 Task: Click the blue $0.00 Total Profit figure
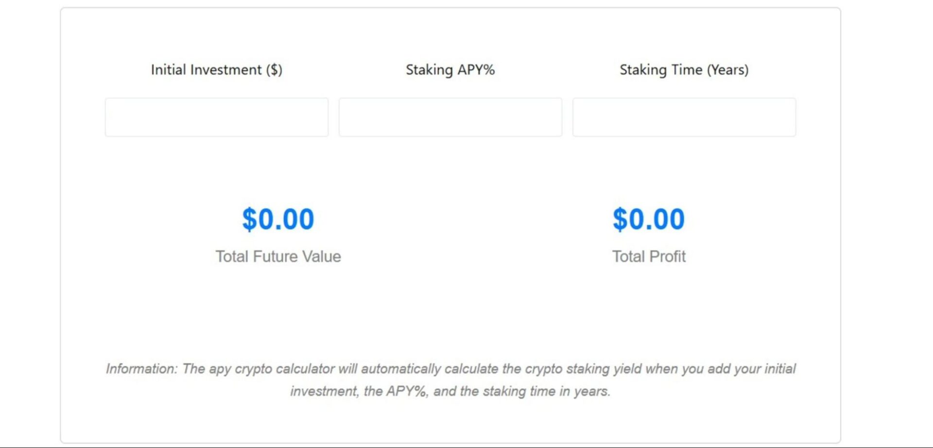point(649,219)
